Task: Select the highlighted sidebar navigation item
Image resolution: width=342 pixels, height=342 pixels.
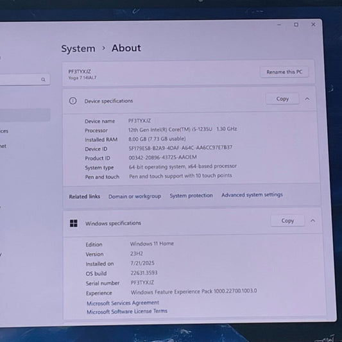Action: tap(25, 115)
